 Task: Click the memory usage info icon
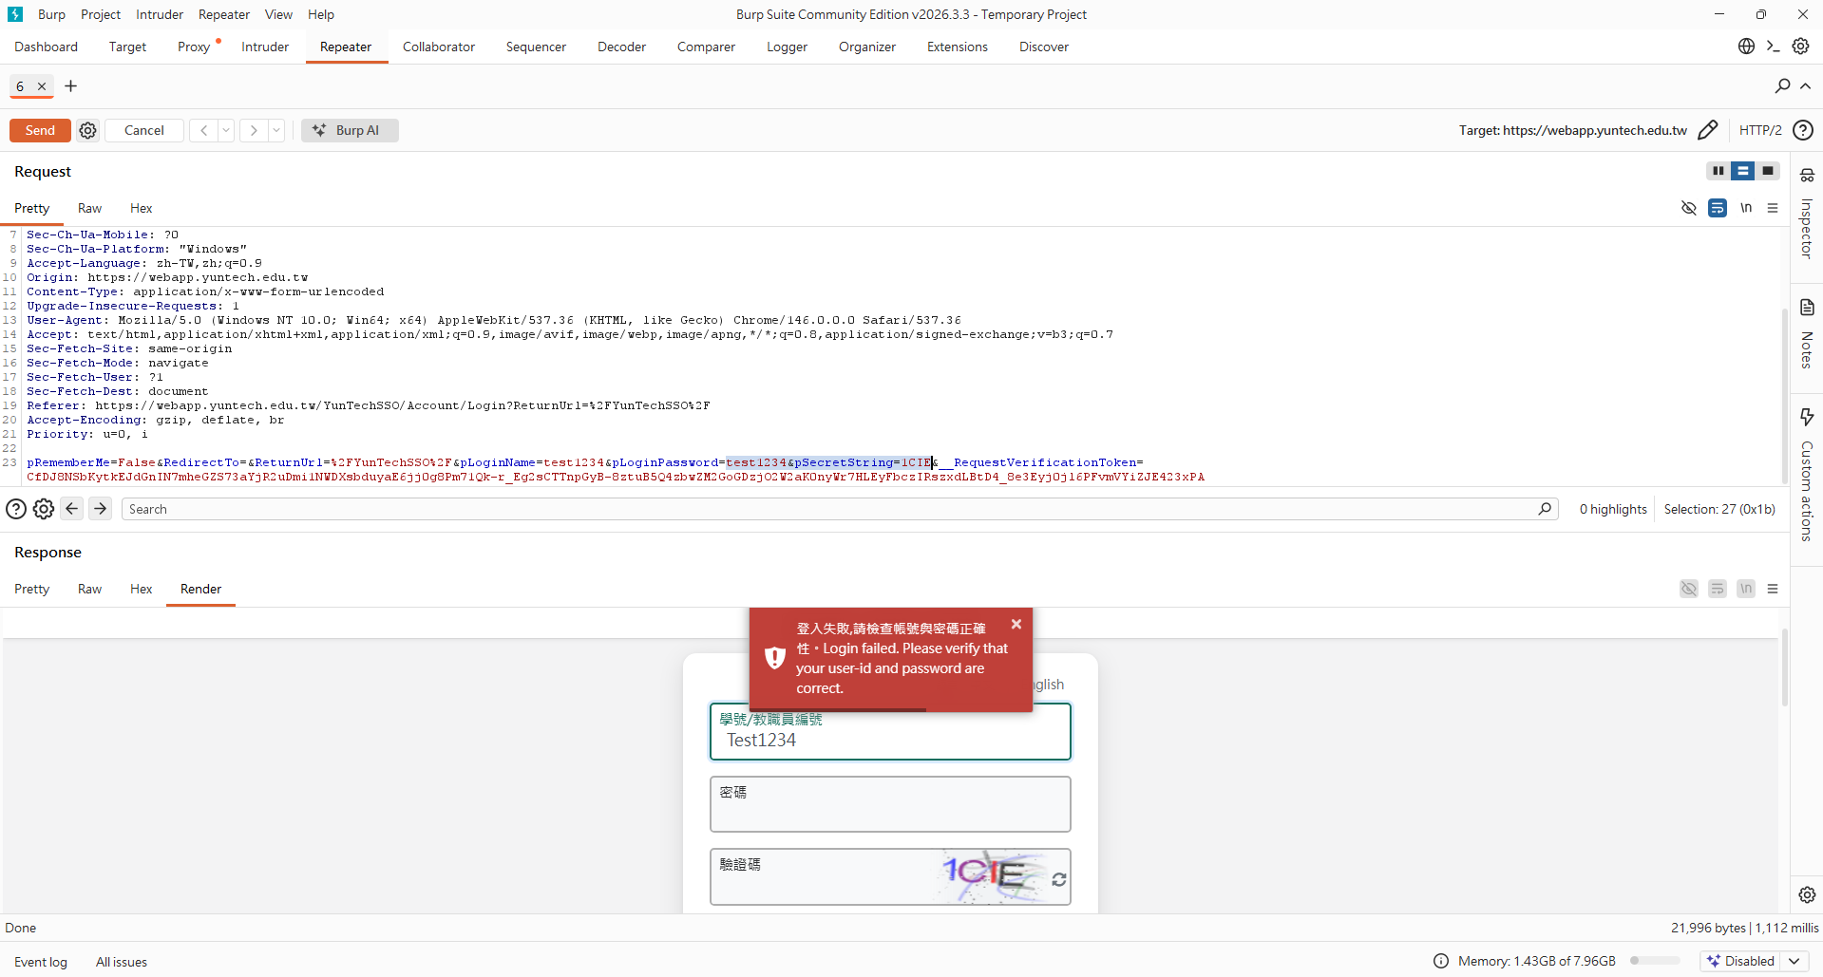[x=1441, y=961]
